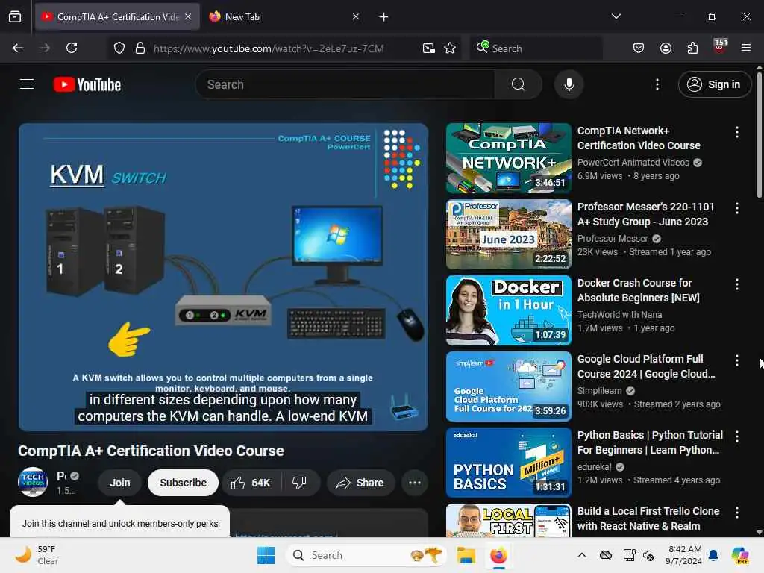Open Firefox application hamburger menu
The height and width of the screenshot is (573, 764).
click(746, 48)
